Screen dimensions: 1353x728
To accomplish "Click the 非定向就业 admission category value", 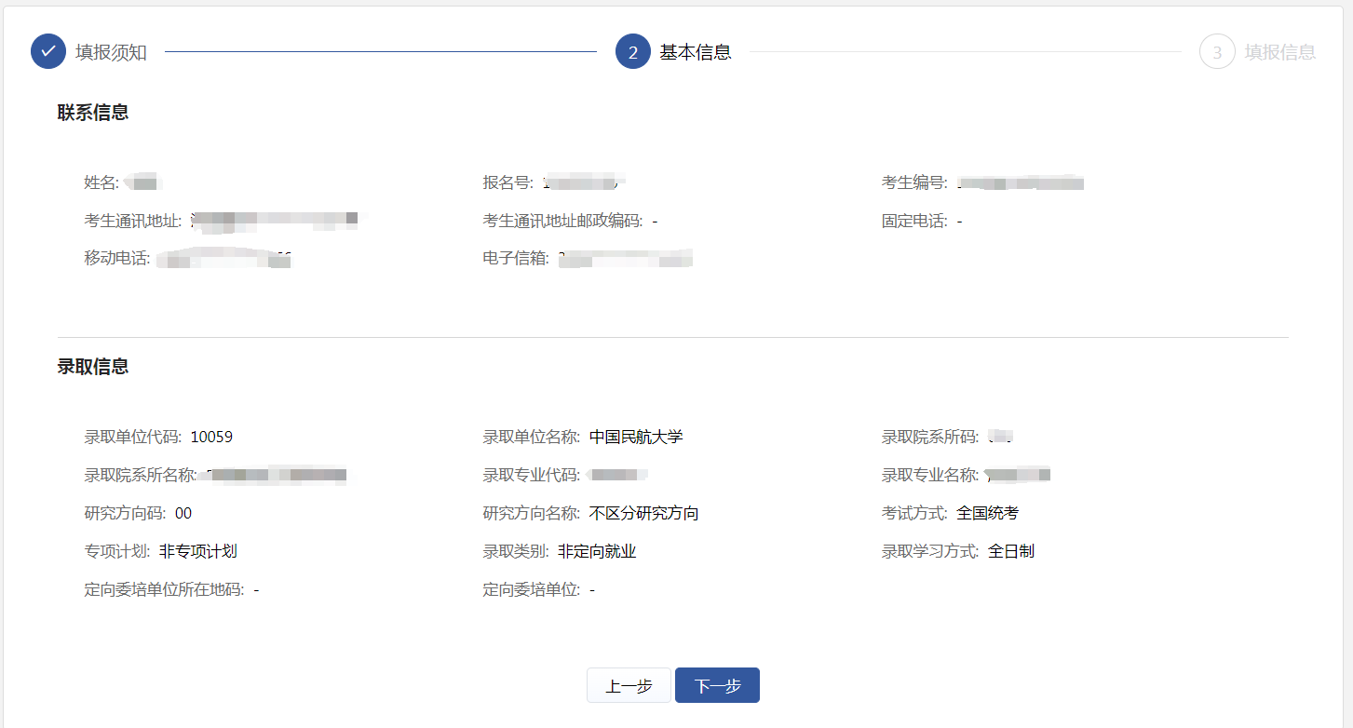I will point(597,551).
